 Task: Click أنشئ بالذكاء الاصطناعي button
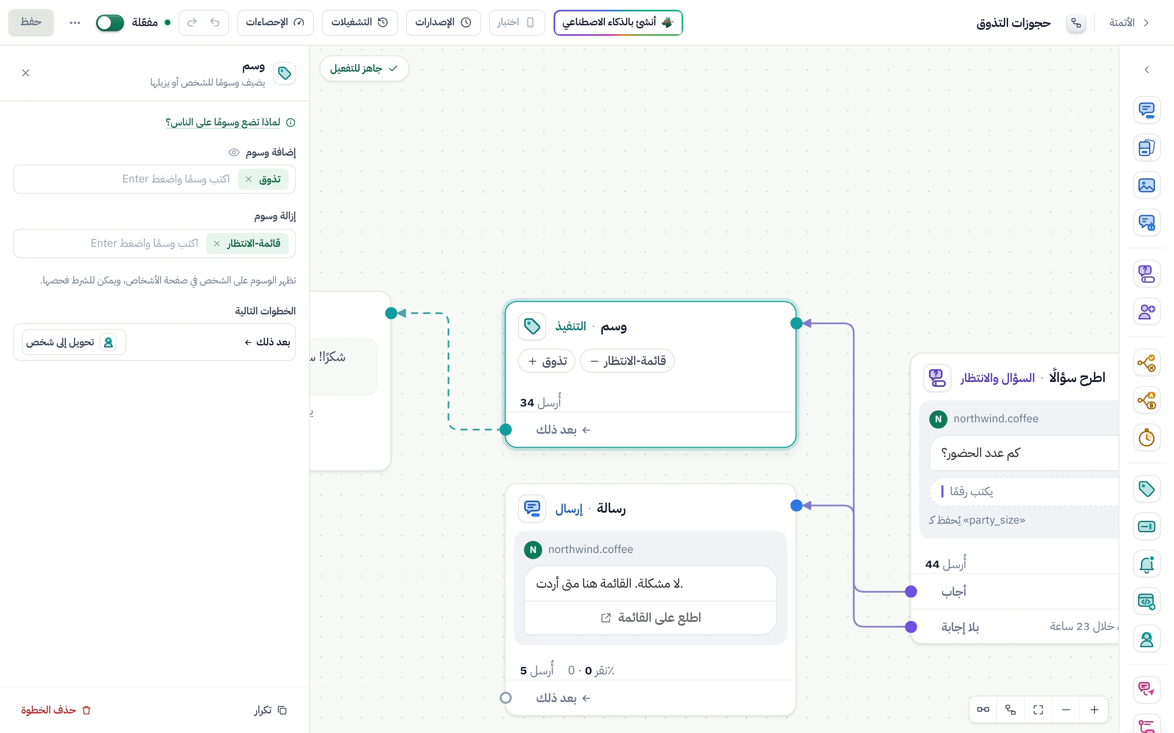[x=618, y=22]
